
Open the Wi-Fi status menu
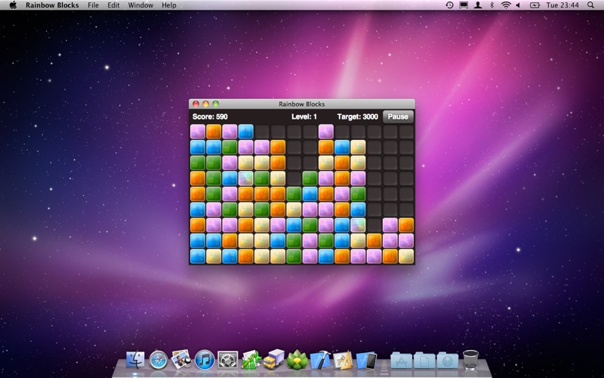tap(505, 5)
